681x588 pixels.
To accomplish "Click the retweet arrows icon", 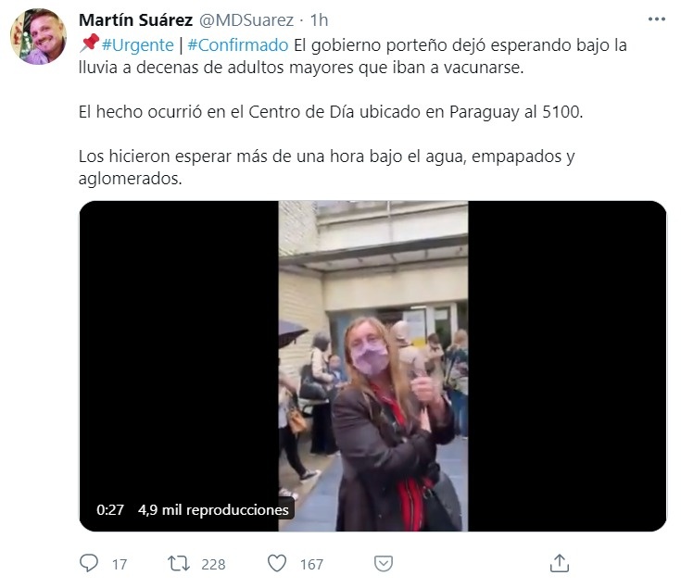I will 179,563.
